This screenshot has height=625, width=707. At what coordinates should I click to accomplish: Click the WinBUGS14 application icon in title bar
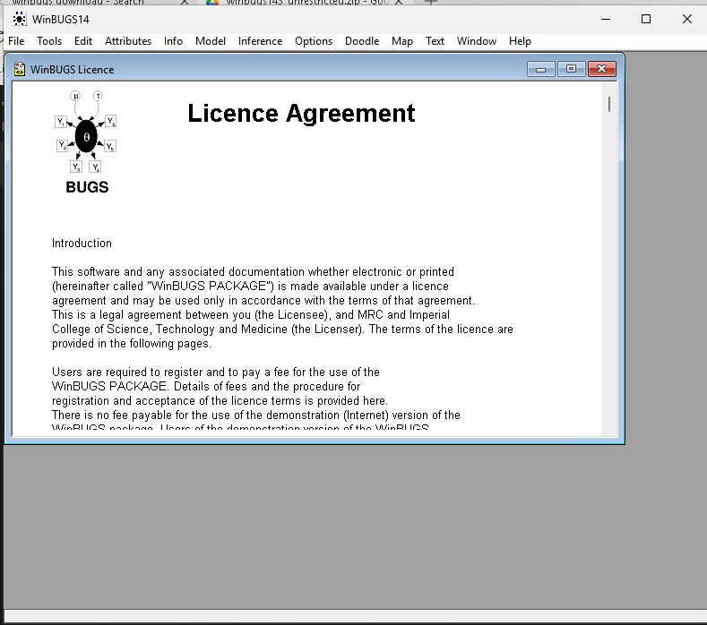coord(19,19)
